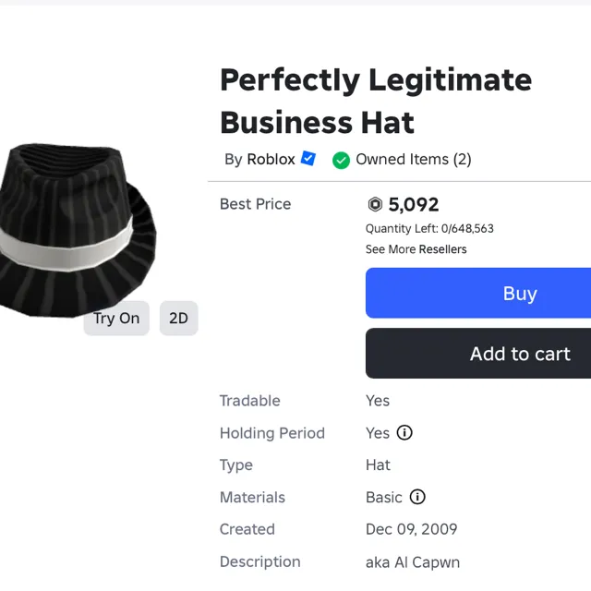591x591 pixels.
Task: Click the Dec 09, 2009 created date
Action: 411,530
